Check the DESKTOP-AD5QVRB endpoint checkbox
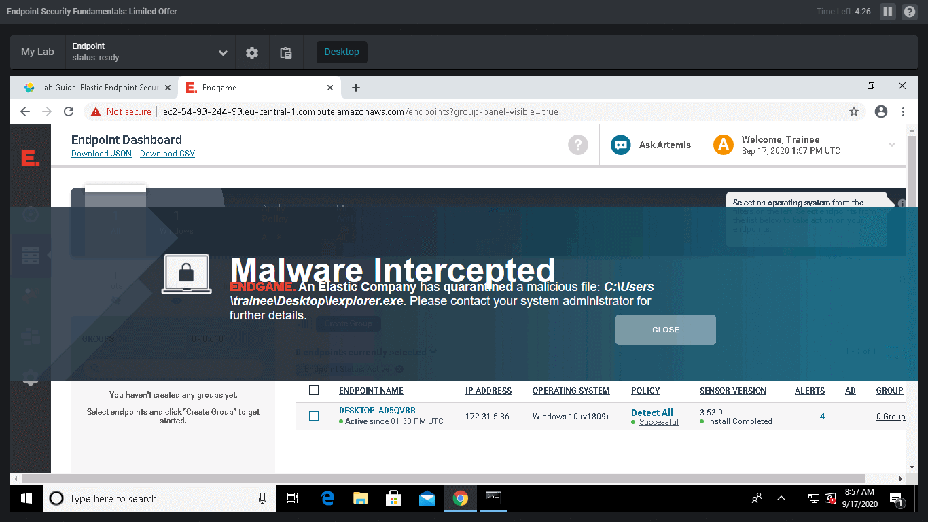Image resolution: width=928 pixels, height=522 pixels. pyautogui.click(x=314, y=416)
